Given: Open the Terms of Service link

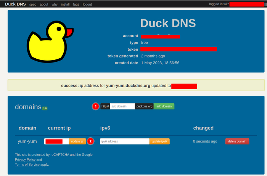Looking at the screenshot, I should [27, 165].
